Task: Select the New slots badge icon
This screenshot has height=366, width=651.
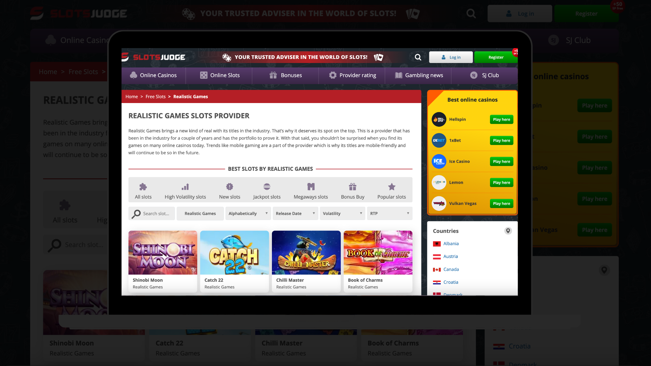Action: click(230, 187)
